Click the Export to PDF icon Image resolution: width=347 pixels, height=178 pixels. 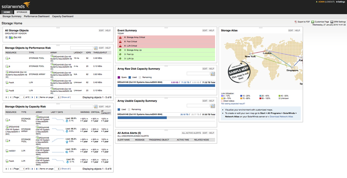coord(296,22)
